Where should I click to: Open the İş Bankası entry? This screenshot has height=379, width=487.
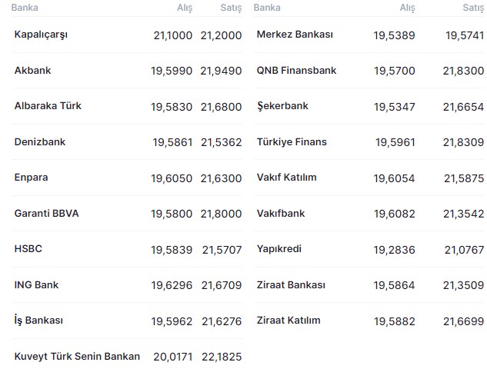click(38, 321)
